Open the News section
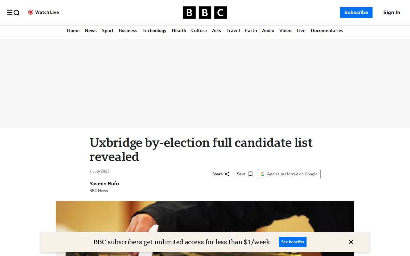 click(91, 30)
